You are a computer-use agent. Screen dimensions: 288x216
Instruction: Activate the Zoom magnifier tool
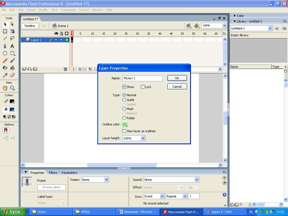coord(12,88)
